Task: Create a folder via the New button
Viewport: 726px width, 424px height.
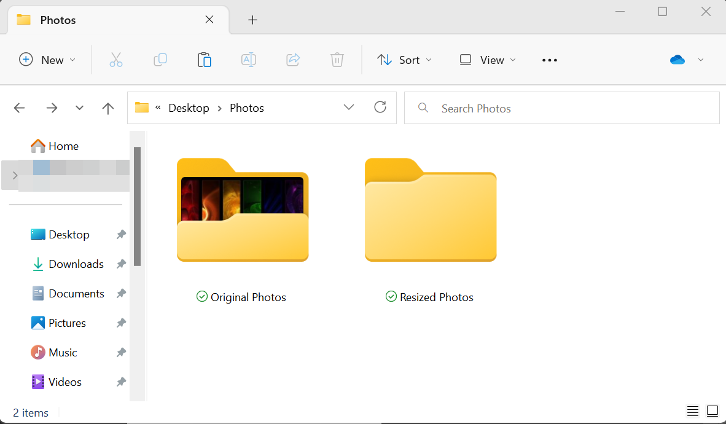Action: click(x=47, y=60)
